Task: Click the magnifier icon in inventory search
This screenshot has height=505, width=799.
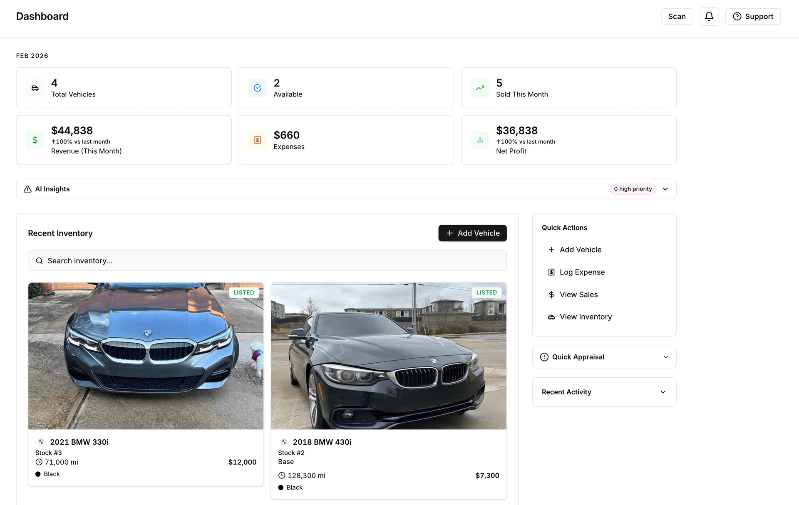Action: coord(39,260)
